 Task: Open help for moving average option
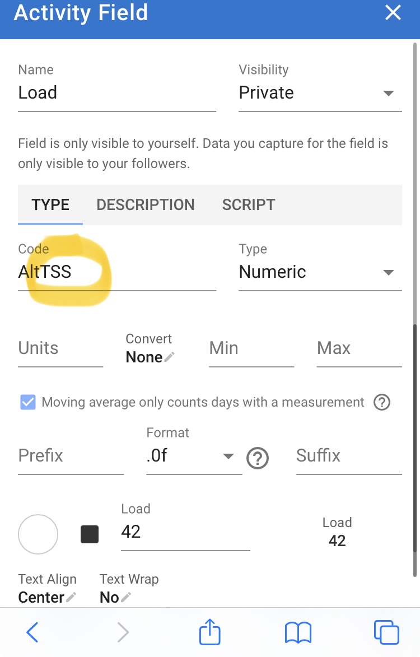pyautogui.click(x=382, y=402)
